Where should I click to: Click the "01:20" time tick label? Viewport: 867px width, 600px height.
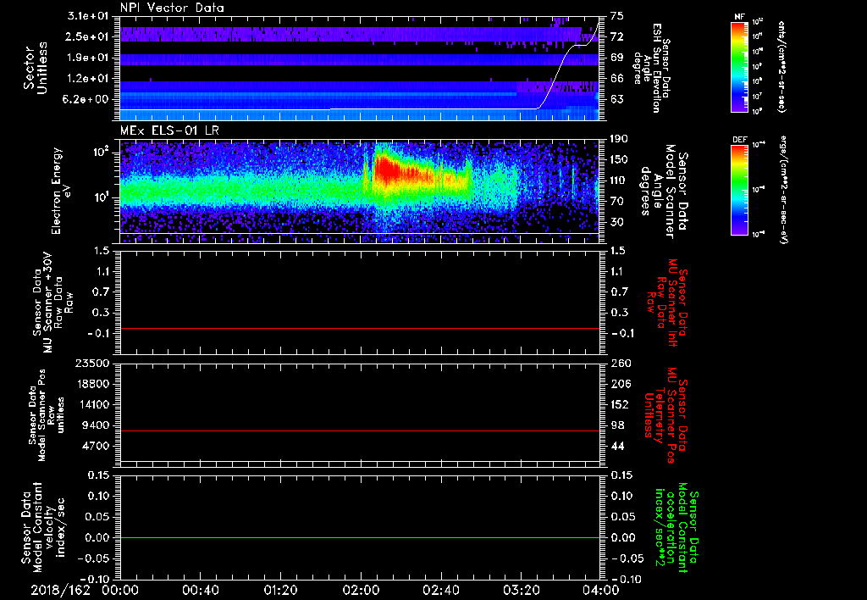click(x=280, y=591)
